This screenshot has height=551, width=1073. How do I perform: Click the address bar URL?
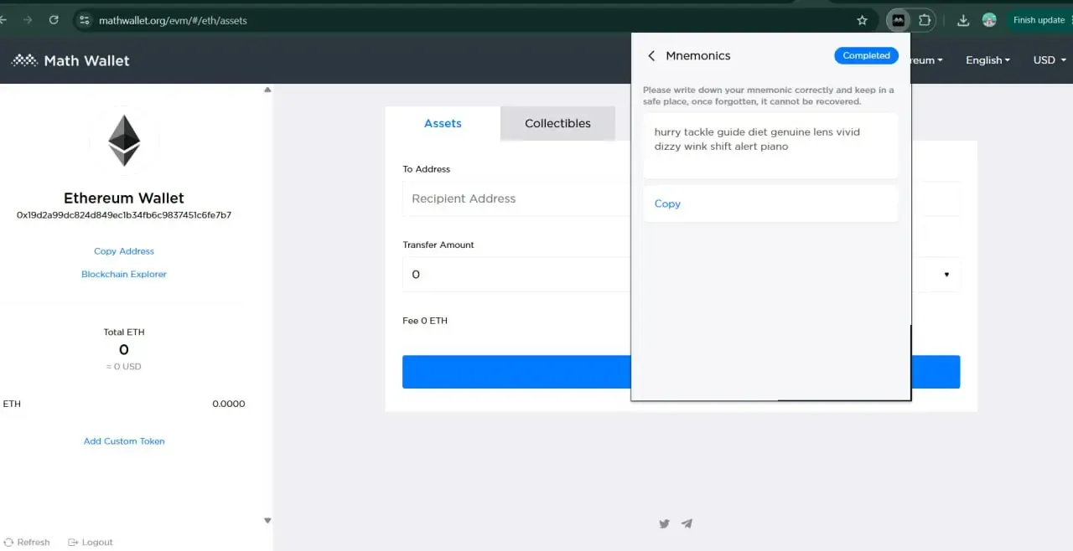173,20
